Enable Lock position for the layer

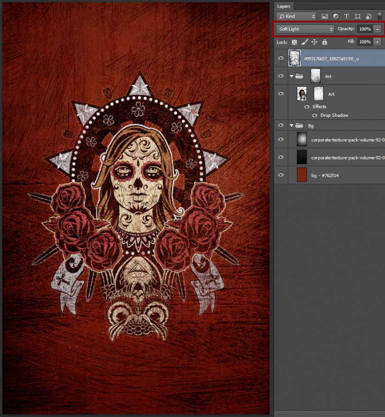pyautogui.click(x=314, y=43)
